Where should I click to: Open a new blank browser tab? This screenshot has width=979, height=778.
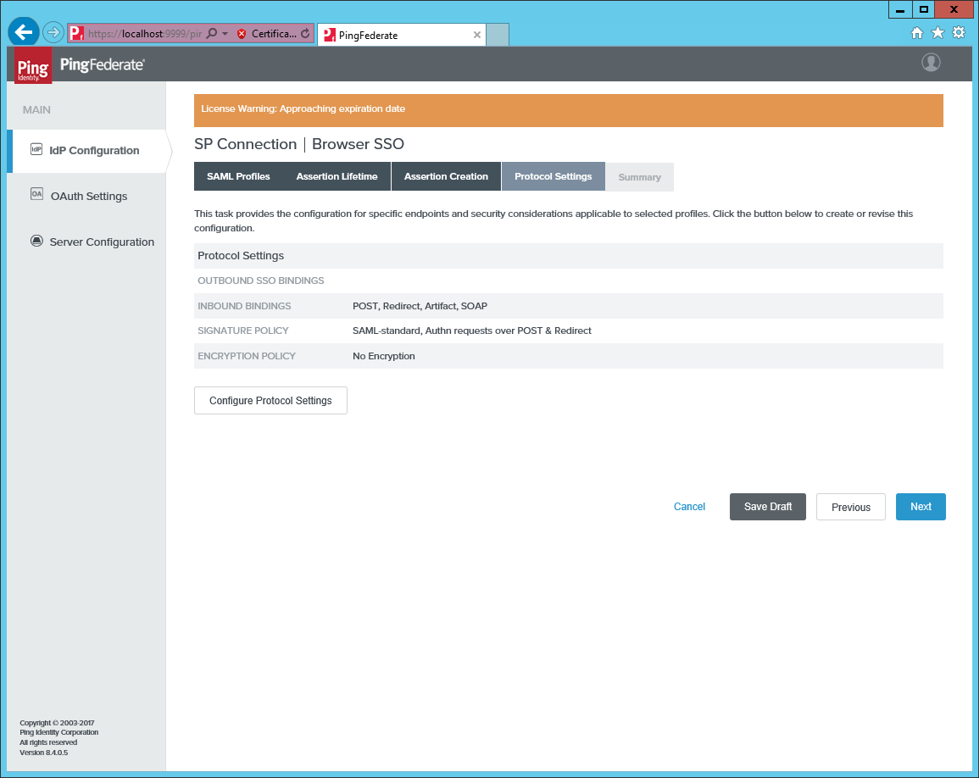point(498,35)
